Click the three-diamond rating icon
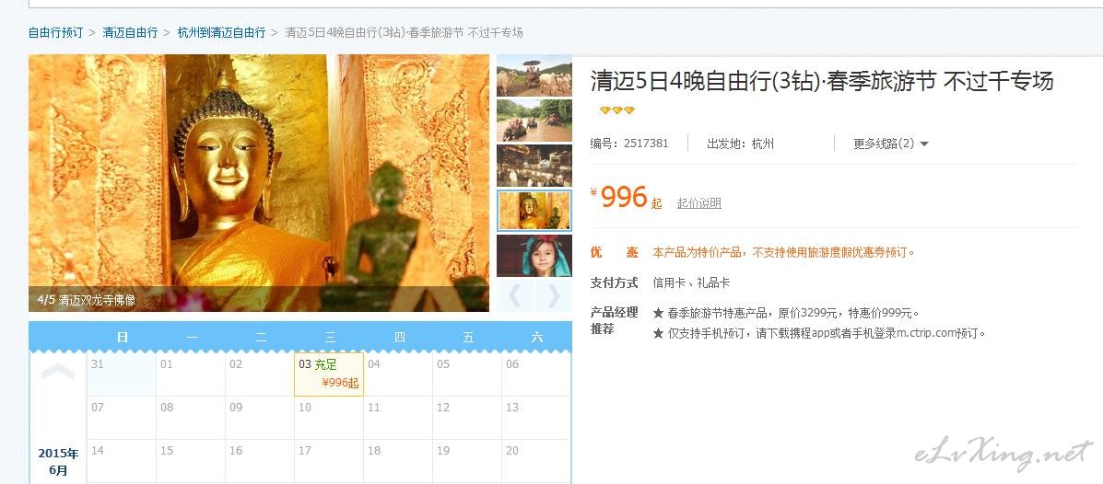This screenshot has width=1103, height=484. coord(616,110)
